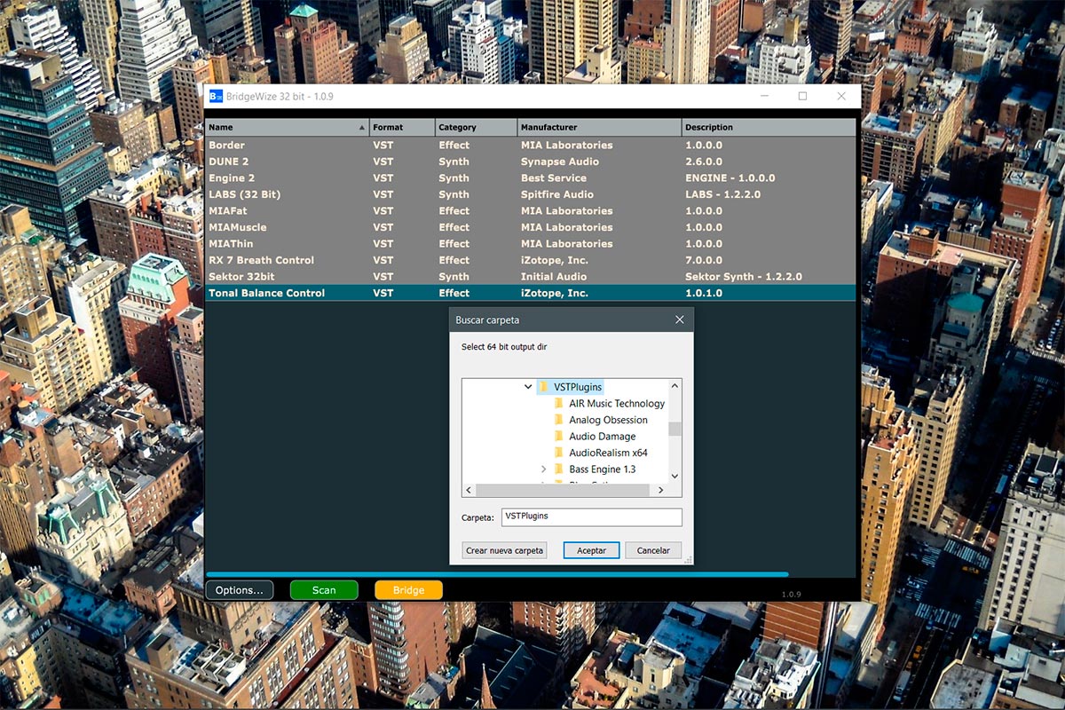Click the 7.0.0.0 description cell
1065x710 pixels.
point(704,260)
